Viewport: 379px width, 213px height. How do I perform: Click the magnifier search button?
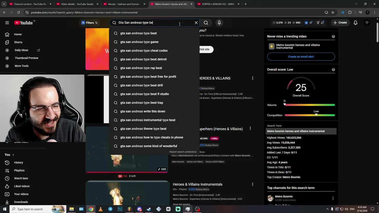[206, 22]
